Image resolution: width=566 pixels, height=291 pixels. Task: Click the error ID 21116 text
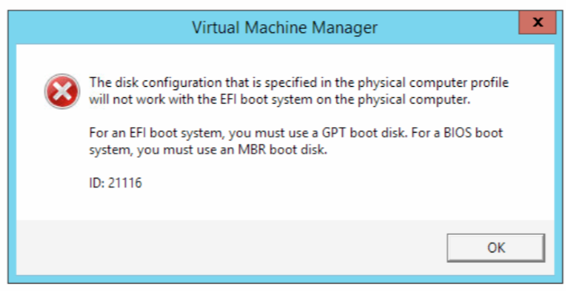coord(116,182)
